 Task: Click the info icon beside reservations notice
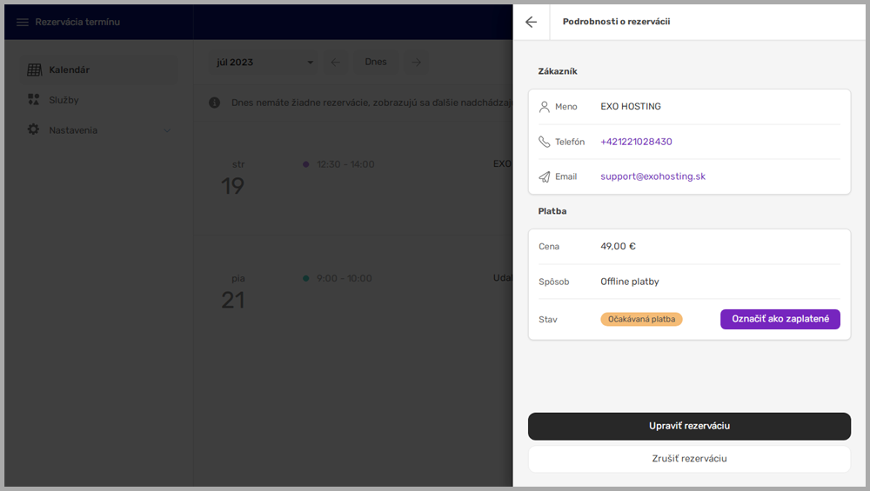(x=215, y=103)
